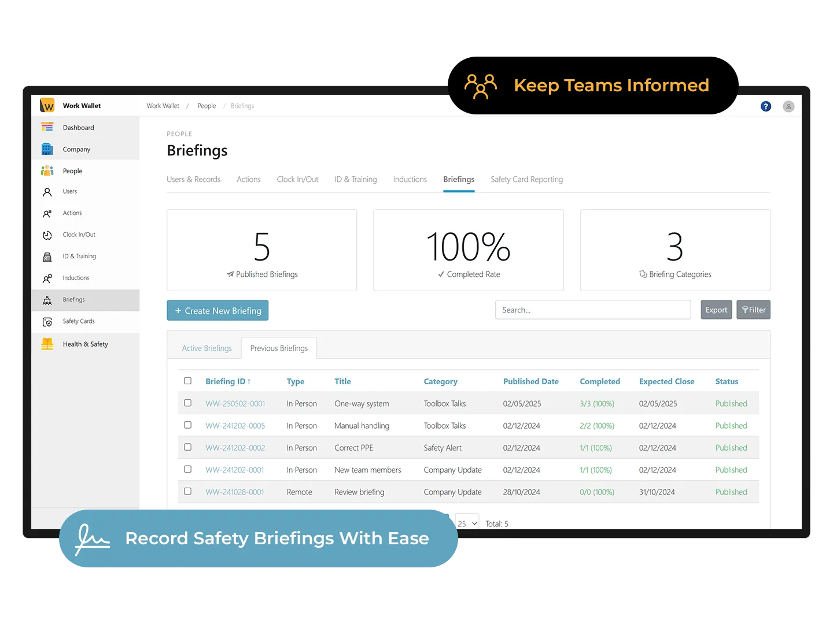Open briefing WW-241202-0002 via its link
The height and width of the screenshot is (624, 833).
[235, 447]
